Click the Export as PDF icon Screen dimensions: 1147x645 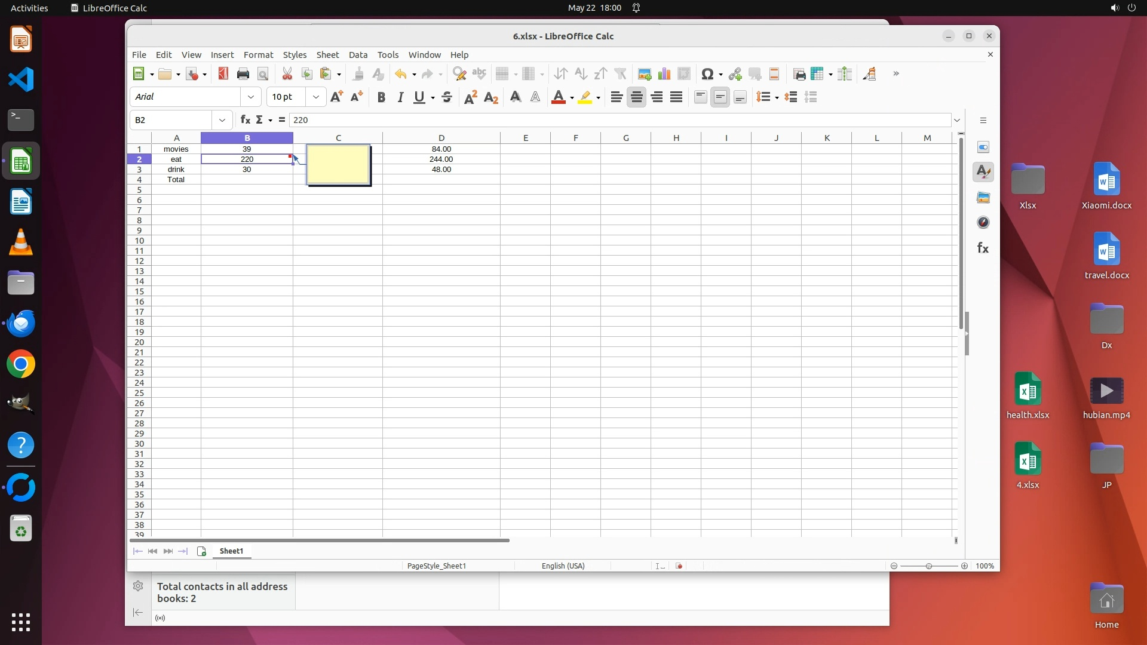pos(223,73)
